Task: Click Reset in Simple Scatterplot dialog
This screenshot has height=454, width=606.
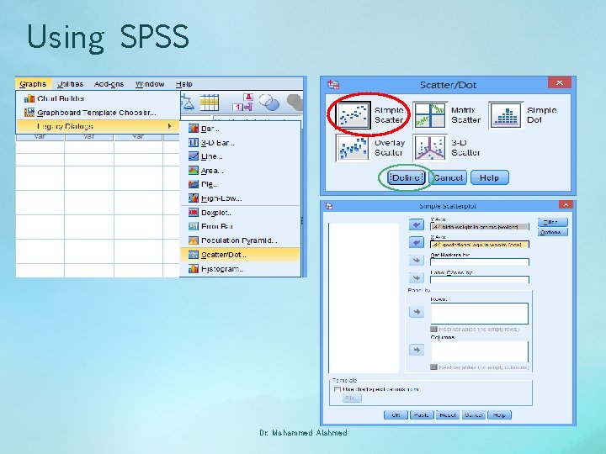Action: pos(448,415)
